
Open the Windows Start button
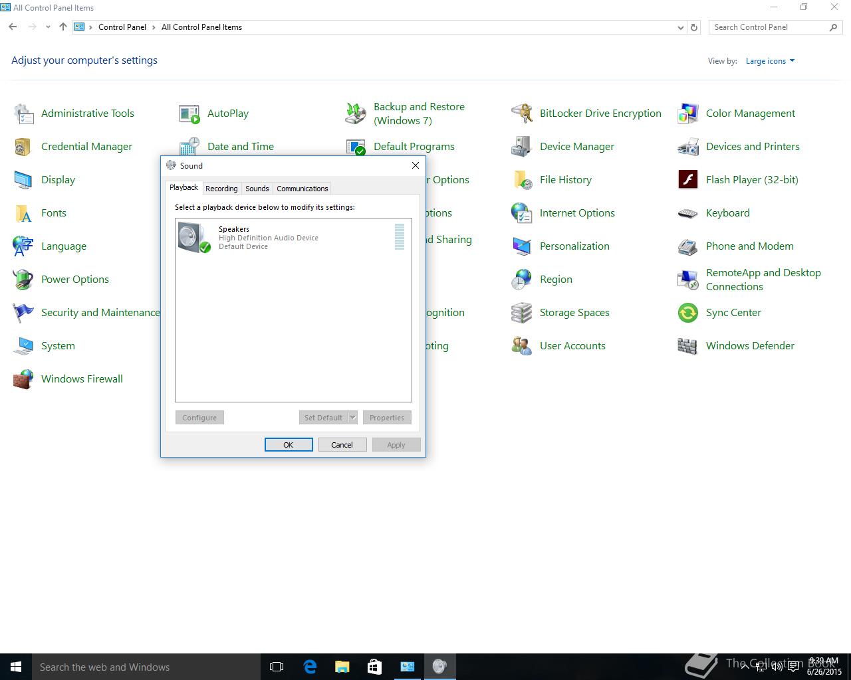click(x=16, y=667)
